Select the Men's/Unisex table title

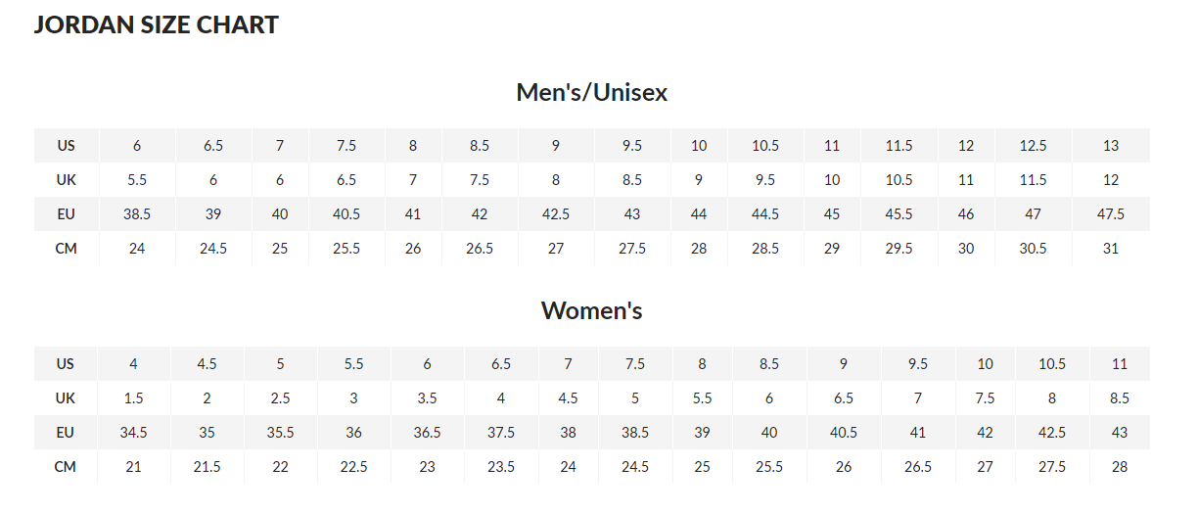point(592,93)
